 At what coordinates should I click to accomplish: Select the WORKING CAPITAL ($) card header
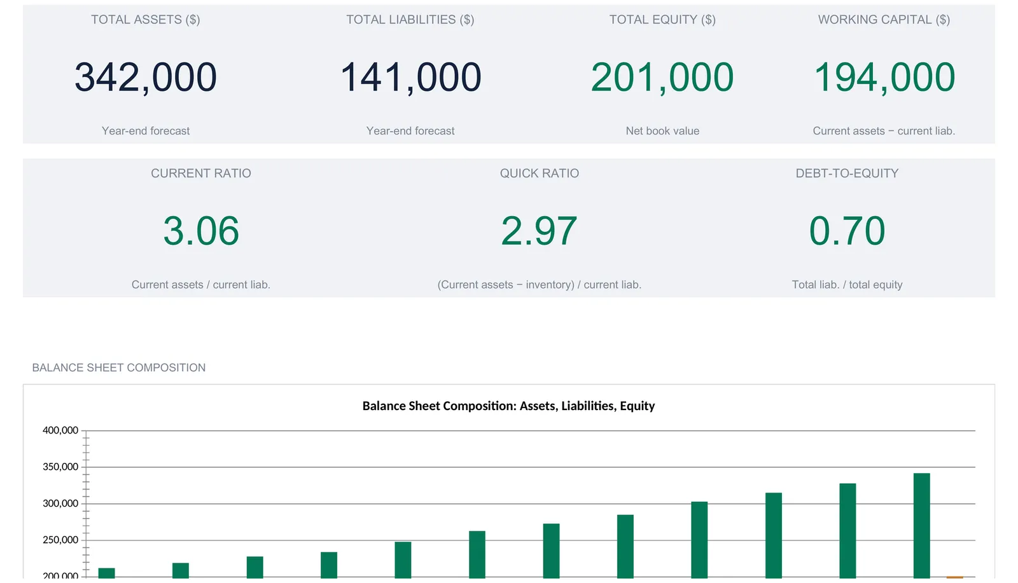point(884,20)
